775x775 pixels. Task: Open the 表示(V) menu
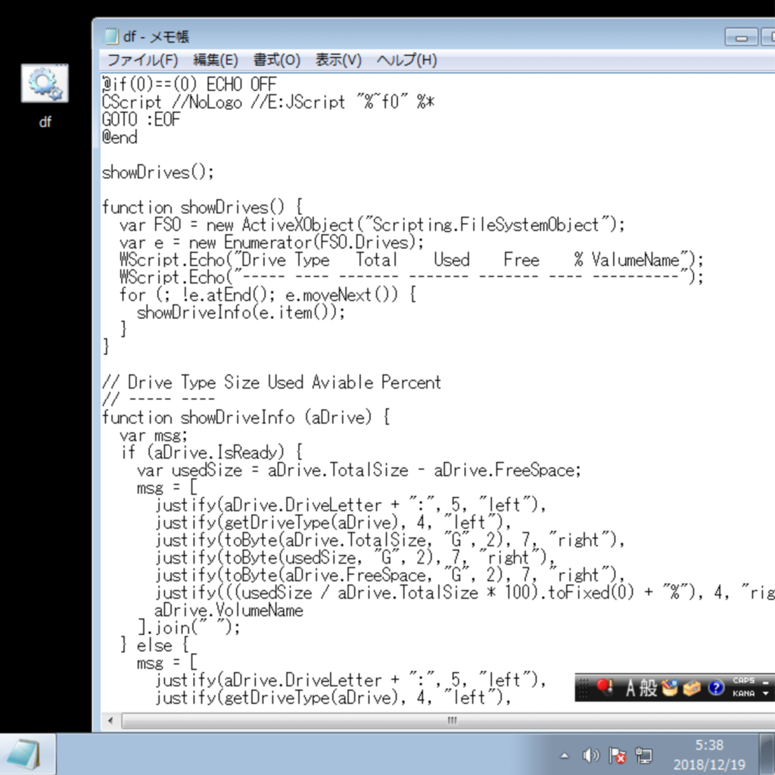pos(338,61)
